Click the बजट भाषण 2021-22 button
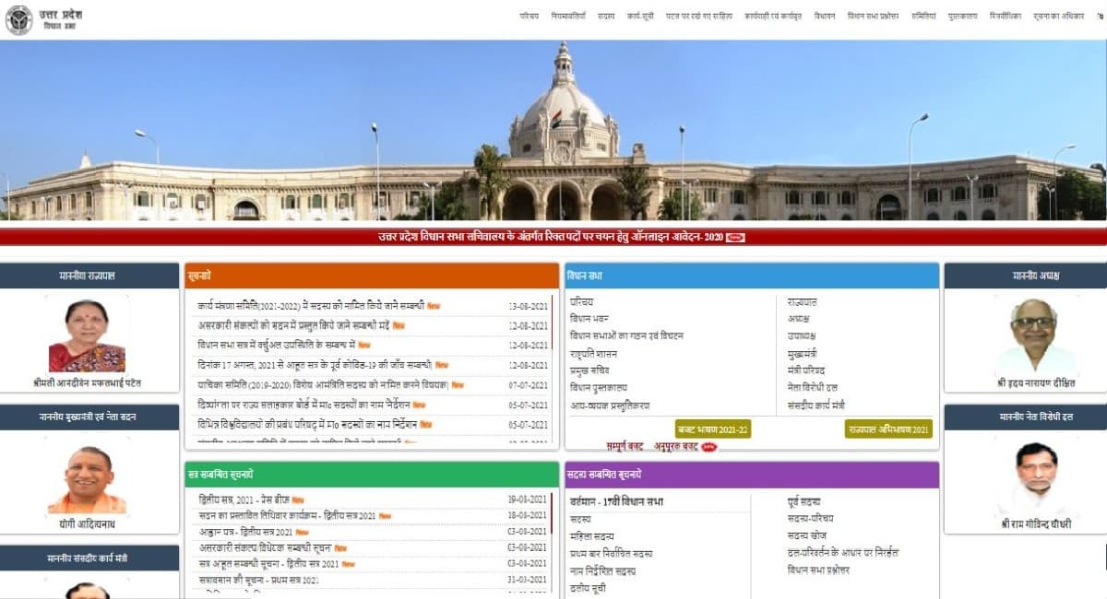The width and height of the screenshot is (1107, 599). tap(712, 429)
